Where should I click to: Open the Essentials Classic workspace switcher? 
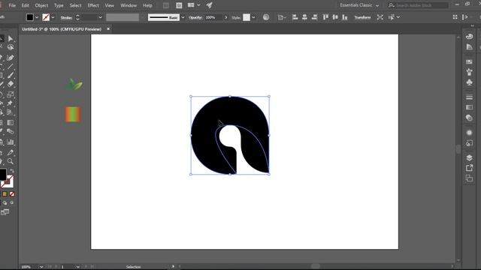359,5
